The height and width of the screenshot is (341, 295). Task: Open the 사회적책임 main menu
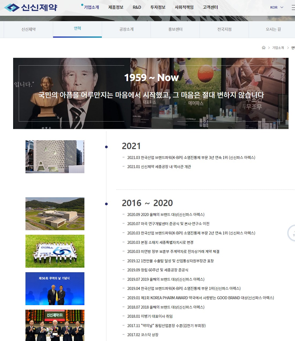184,7
